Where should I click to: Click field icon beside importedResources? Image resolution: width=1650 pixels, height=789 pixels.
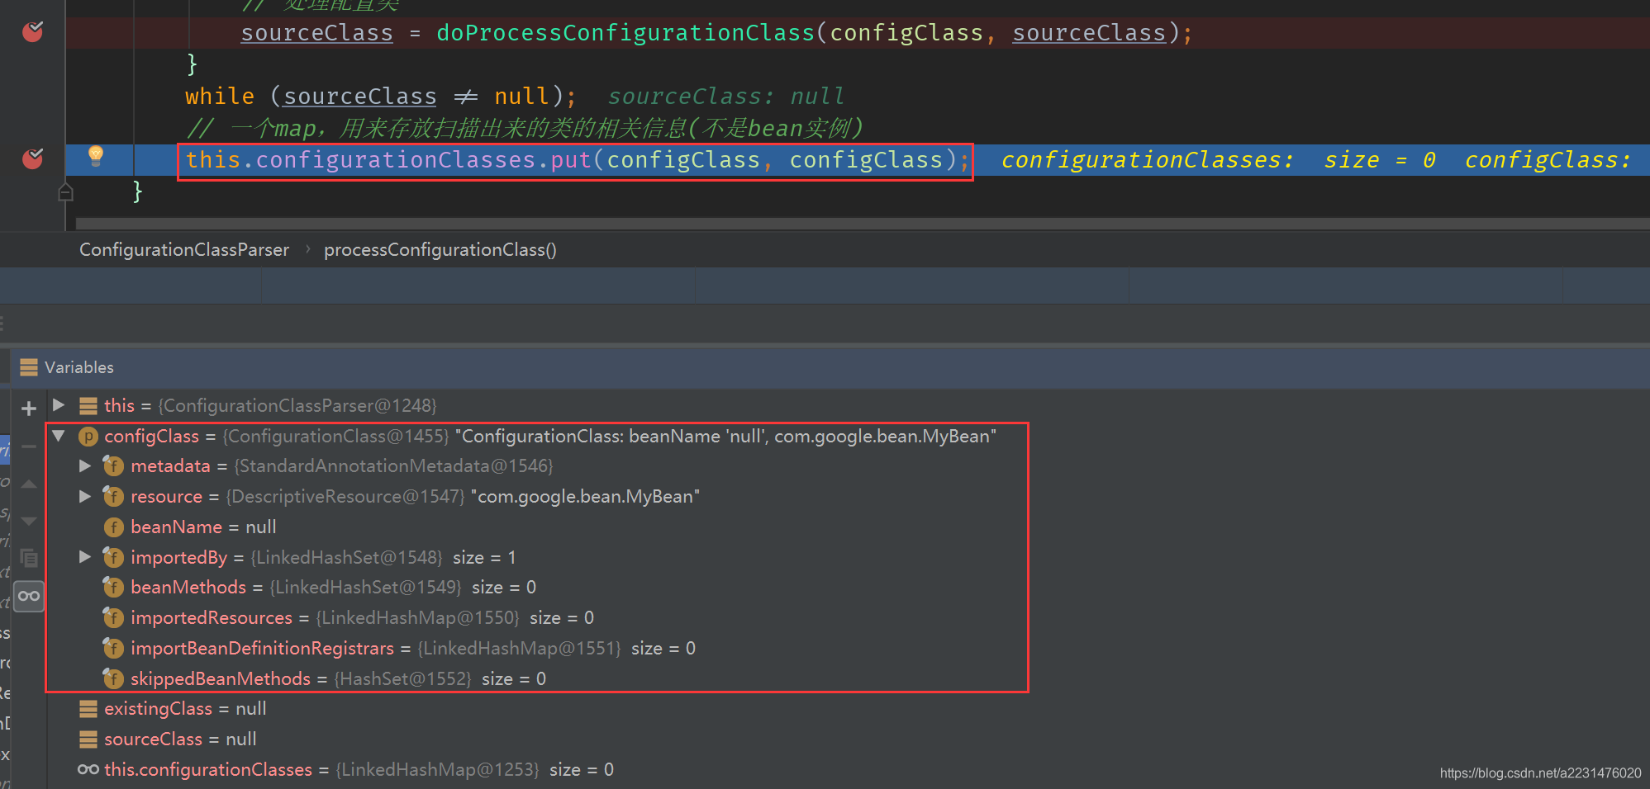pyautogui.click(x=113, y=617)
